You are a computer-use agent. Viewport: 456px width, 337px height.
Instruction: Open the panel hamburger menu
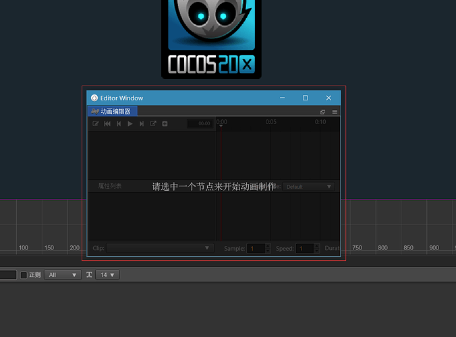(x=335, y=112)
